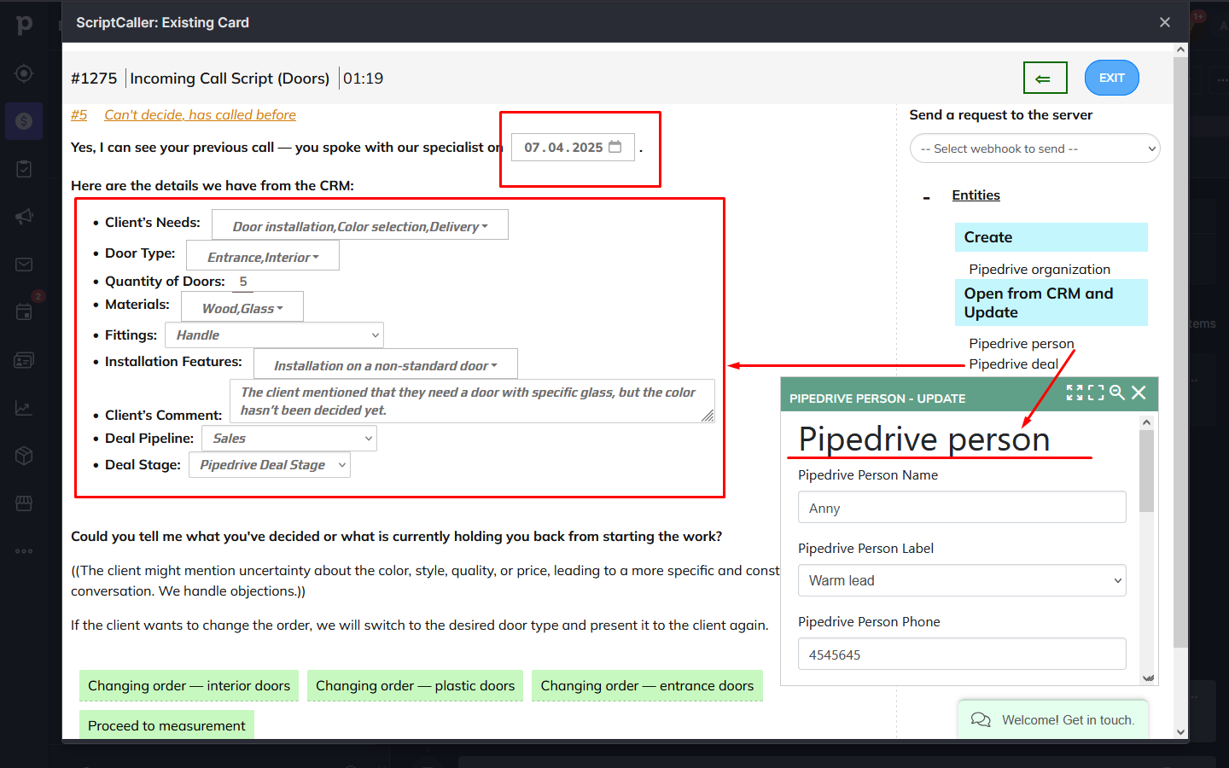
Task: Open the #5 step link
Action: pos(79,114)
